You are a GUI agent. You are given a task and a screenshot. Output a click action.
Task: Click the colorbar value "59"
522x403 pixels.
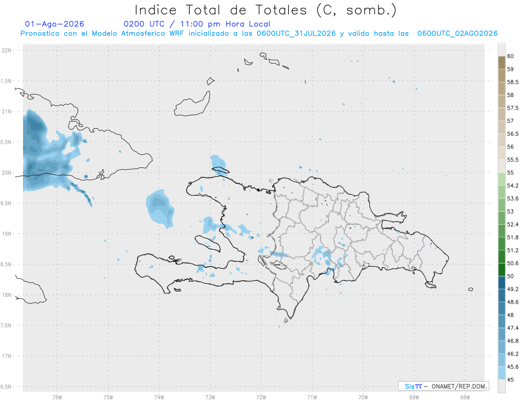(510, 69)
